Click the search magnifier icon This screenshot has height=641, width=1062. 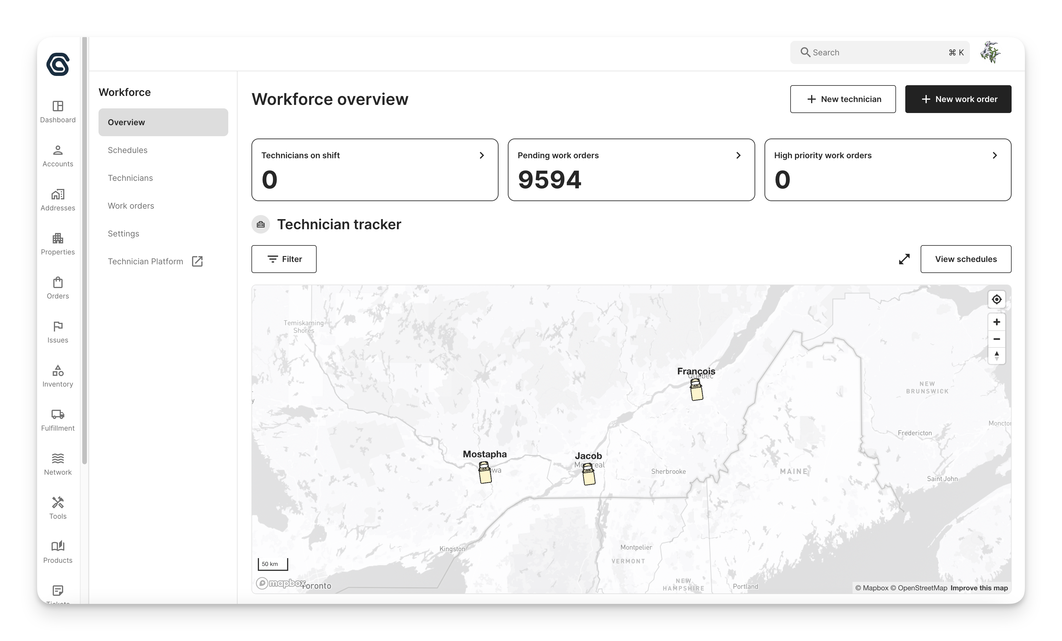click(x=805, y=52)
